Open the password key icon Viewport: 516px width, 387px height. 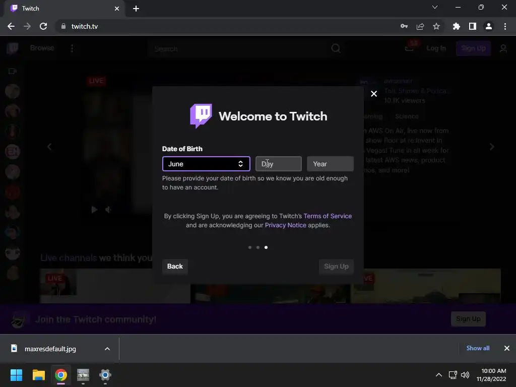click(x=404, y=26)
